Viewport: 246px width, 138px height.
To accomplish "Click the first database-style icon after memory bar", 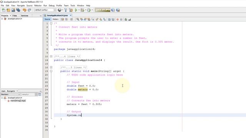I will (113, 10).
